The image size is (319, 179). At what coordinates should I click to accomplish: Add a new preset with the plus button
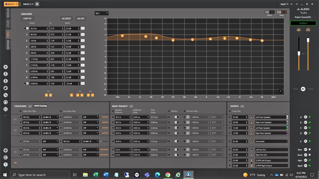[x=37, y=4]
